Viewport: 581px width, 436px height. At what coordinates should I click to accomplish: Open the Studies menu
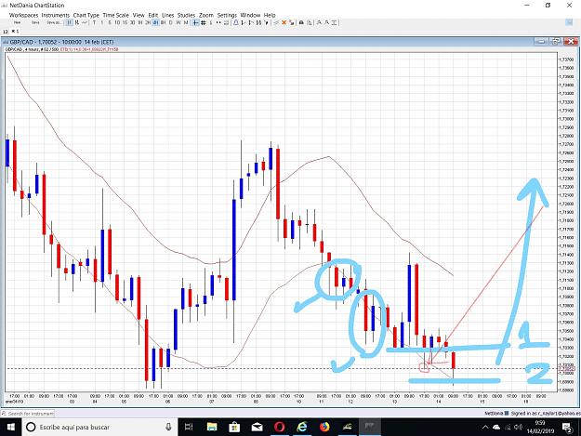point(186,15)
